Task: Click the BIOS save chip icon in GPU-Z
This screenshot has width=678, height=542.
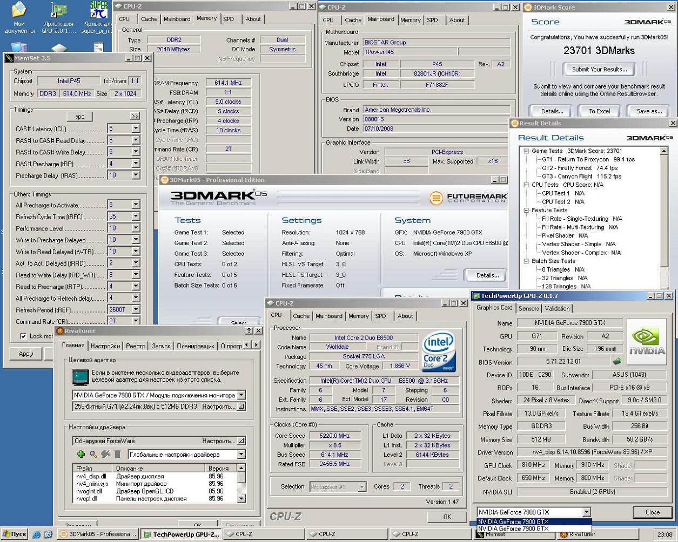Action: pos(617,361)
